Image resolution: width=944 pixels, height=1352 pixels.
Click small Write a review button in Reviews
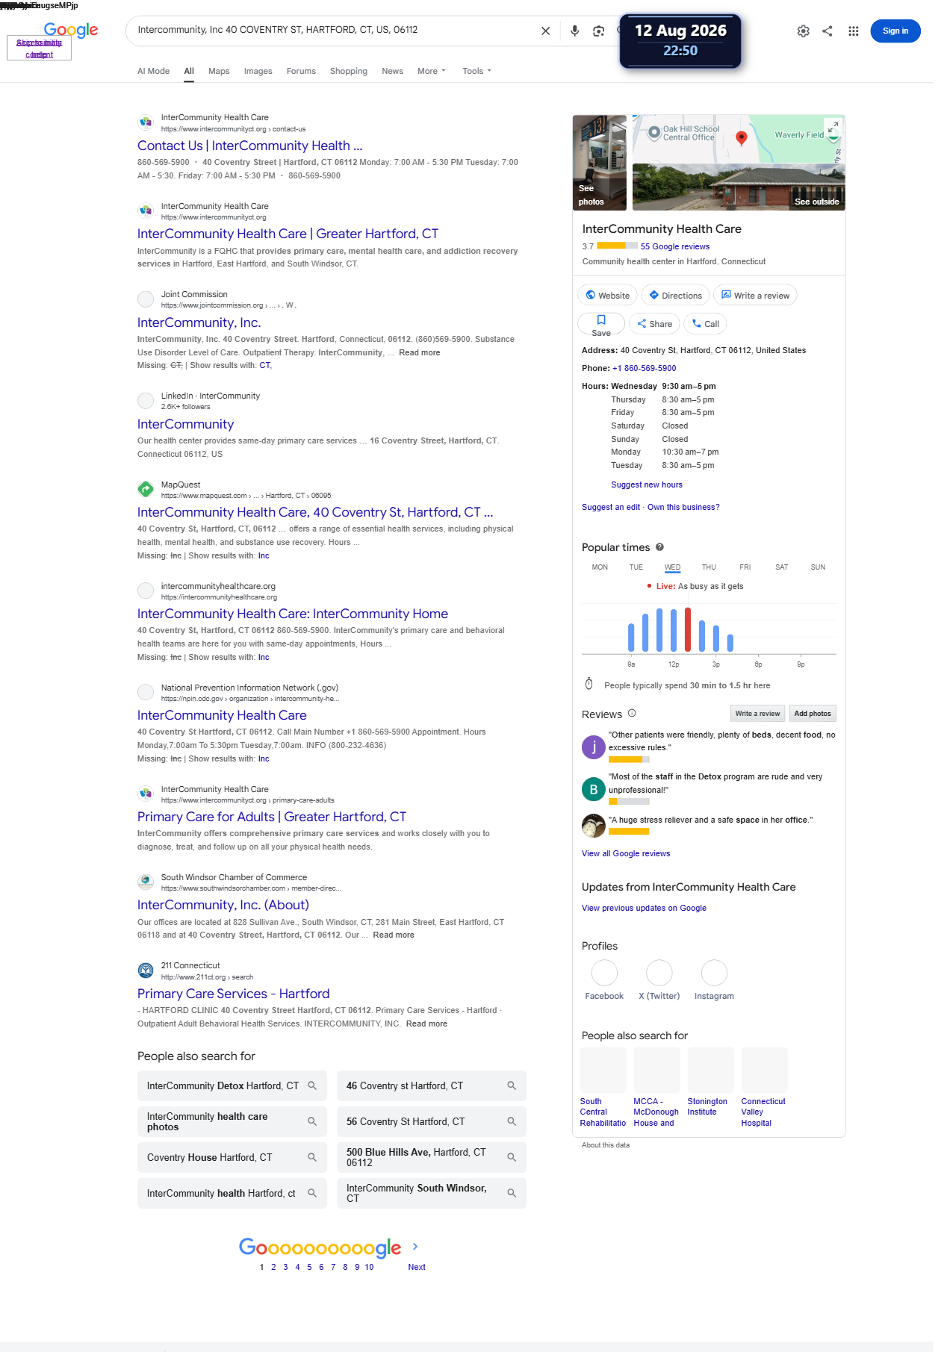757,714
